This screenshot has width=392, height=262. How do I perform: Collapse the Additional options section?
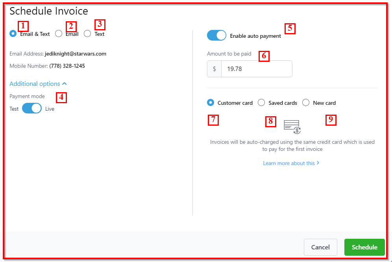click(x=35, y=84)
